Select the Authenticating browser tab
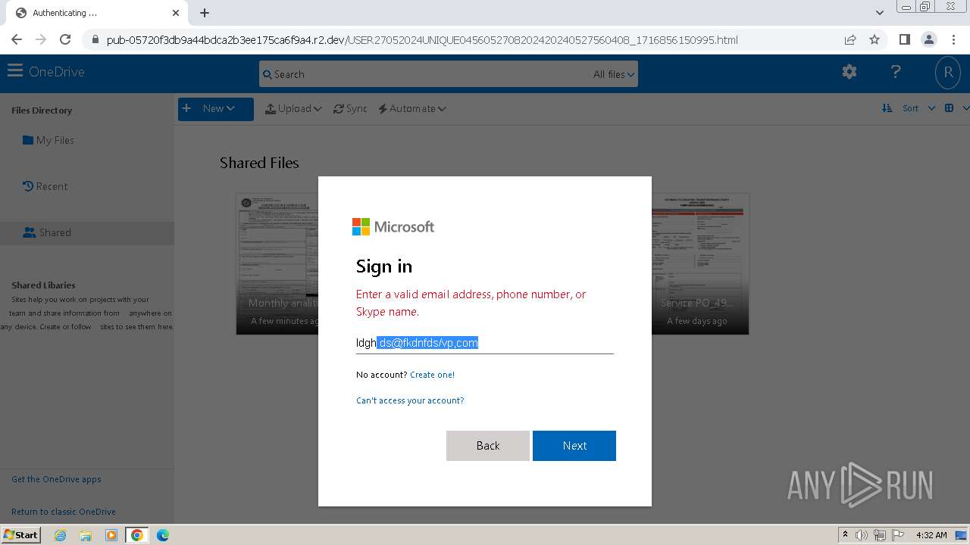Viewport: 970px width, 545px height. (x=97, y=13)
